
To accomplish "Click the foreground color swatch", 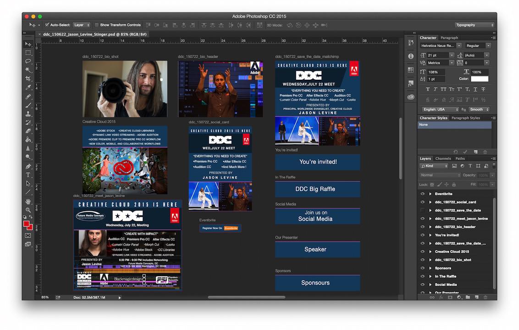I will pos(26,224).
